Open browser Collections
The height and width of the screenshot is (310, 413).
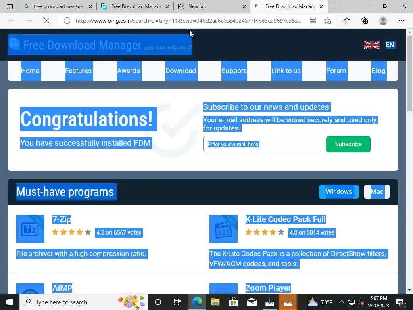[x=365, y=21]
